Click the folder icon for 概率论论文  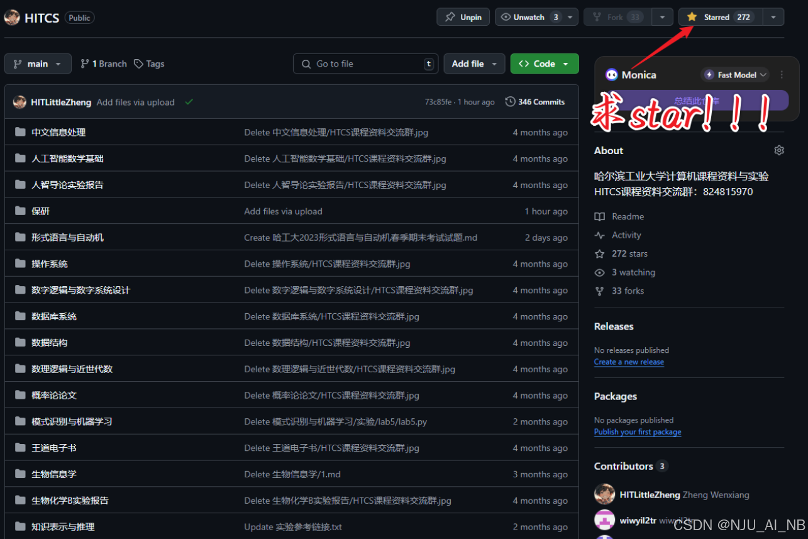pos(20,395)
